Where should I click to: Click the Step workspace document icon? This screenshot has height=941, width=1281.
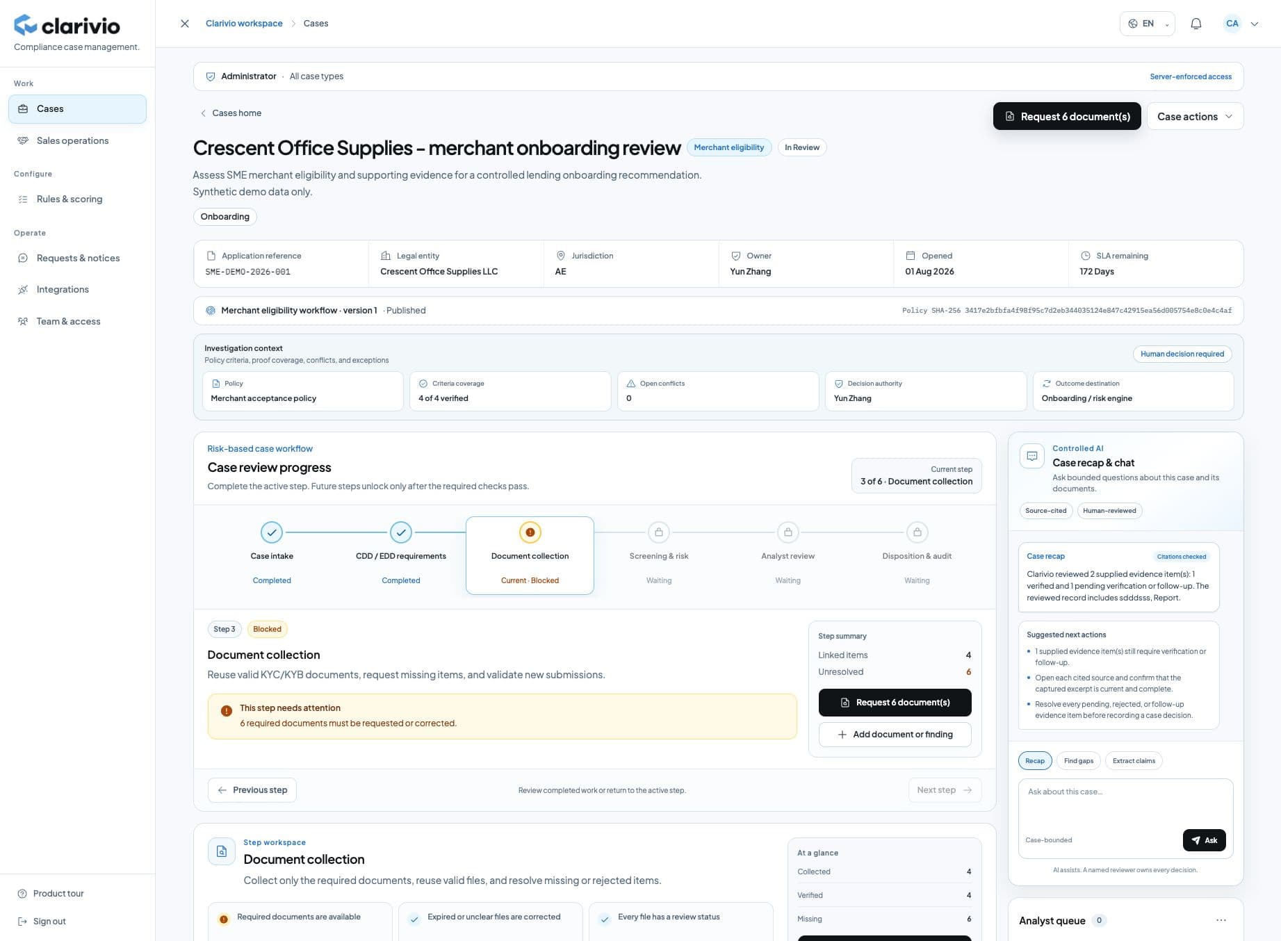[x=222, y=851]
